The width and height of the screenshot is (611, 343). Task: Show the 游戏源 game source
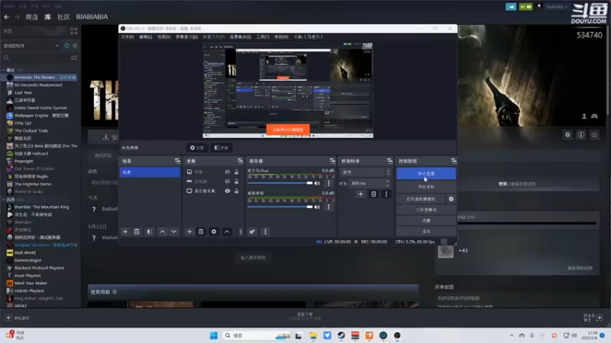[x=228, y=181]
